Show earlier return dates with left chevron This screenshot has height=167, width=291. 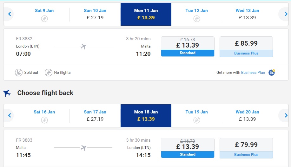(10, 115)
